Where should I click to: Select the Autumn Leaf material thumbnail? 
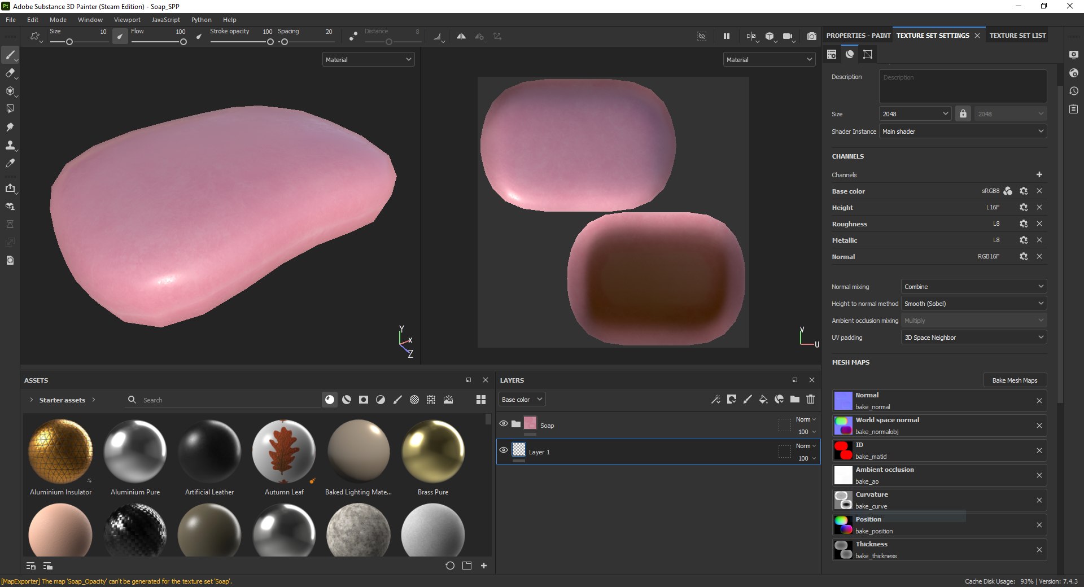click(284, 452)
